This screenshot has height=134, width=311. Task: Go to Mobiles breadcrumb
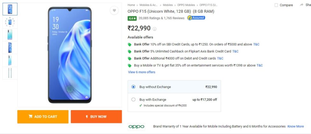pyautogui.click(x=168, y=5)
